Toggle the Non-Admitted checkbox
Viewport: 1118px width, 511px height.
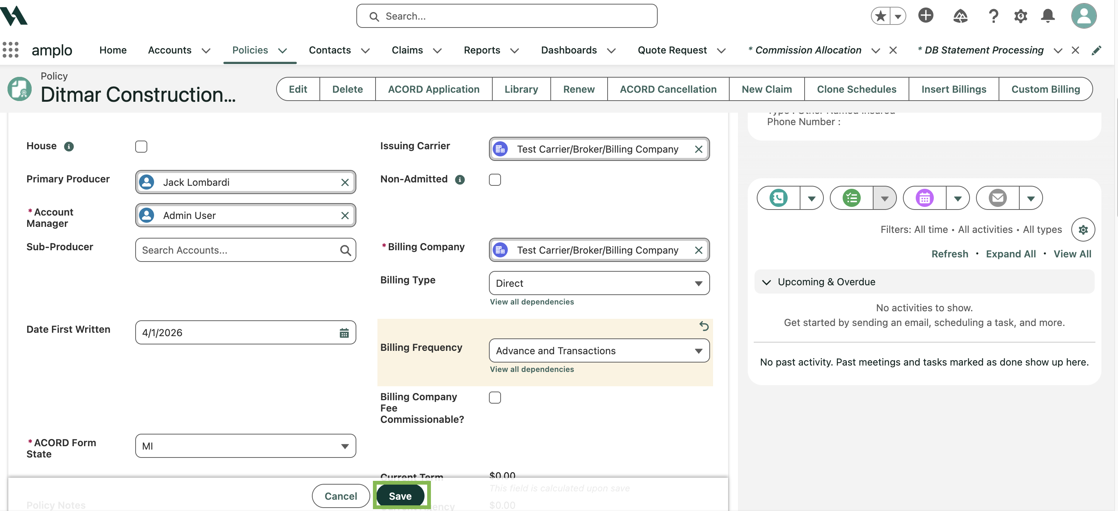pyautogui.click(x=495, y=180)
